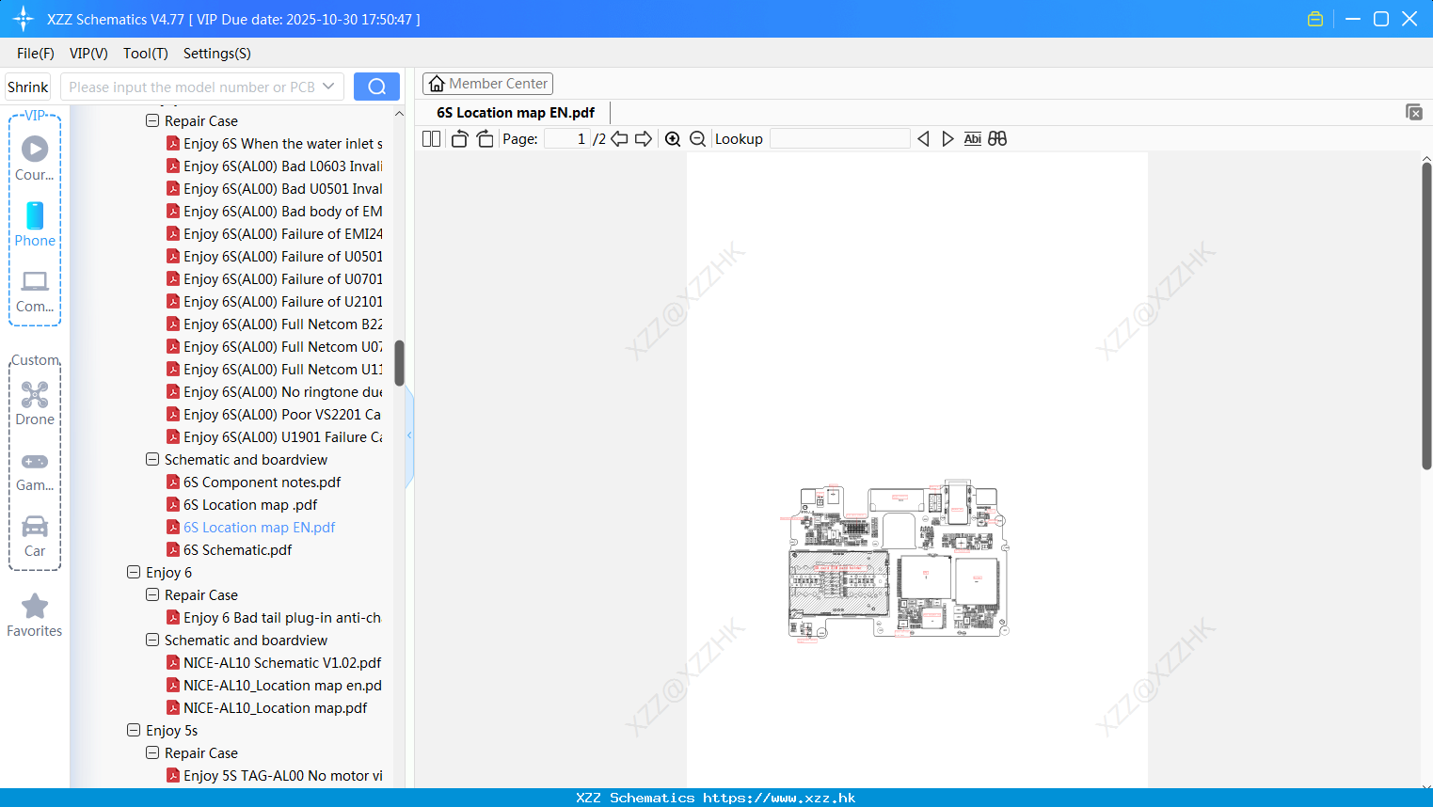Select 6S Location map EN.pdf in tree
Image resolution: width=1433 pixels, height=807 pixels.
[251, 528]
